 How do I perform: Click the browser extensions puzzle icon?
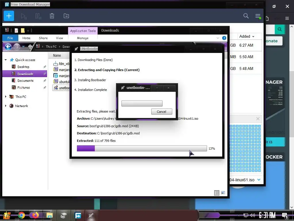(267, 18)
